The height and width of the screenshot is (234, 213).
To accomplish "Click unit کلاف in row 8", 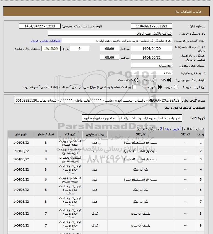I will [x=95, y=214].
